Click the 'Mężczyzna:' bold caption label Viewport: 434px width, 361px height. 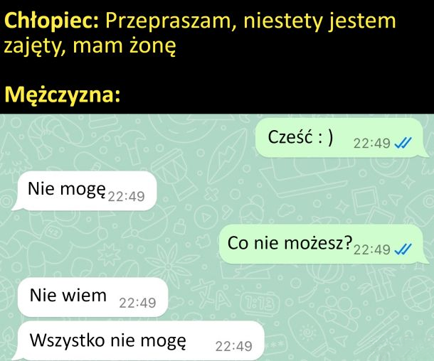coord(63,95)
